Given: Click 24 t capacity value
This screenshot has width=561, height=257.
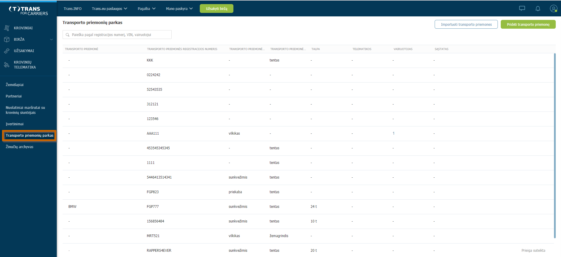Looking at the screenshot, I should pyautogui.click(x=314, y=207).
